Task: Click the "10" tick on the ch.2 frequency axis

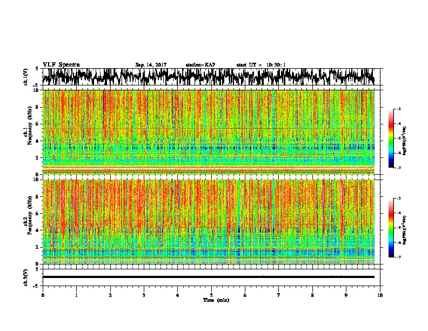Action: [37, 180]
